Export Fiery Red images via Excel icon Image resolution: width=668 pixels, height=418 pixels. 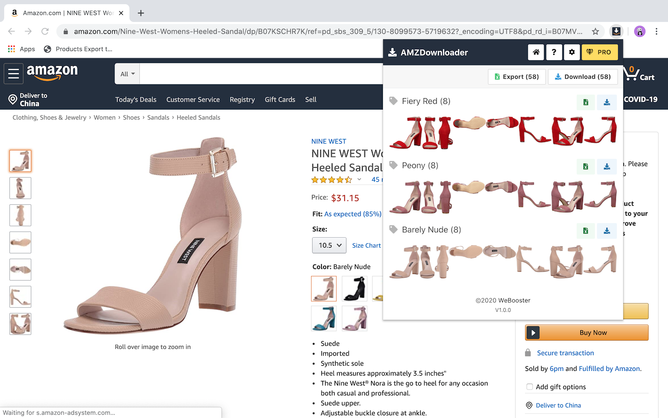586,102
